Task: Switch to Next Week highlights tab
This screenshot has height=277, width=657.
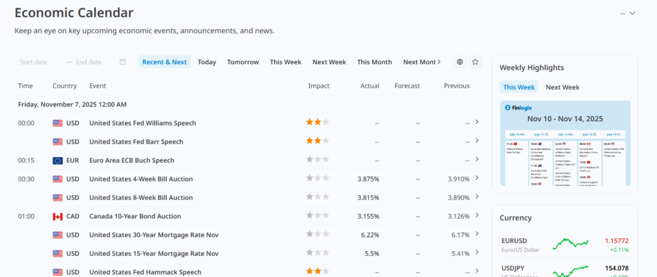Action: point(562,87)
